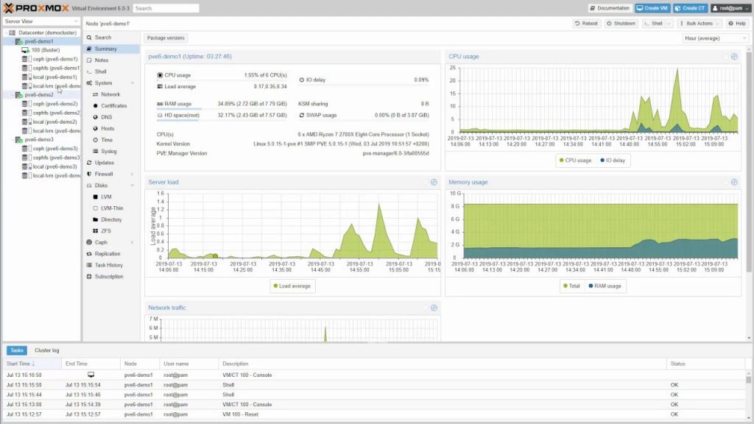Toggle CPU usage legend series
754x424 pixels.
575,160
